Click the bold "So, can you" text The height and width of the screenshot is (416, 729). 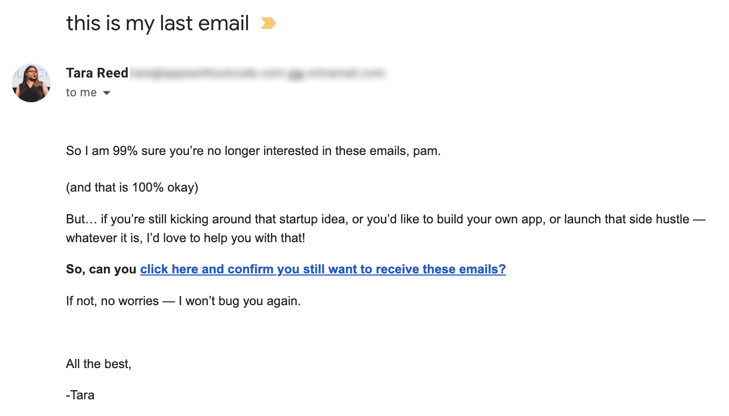click(x=101, y=269)
